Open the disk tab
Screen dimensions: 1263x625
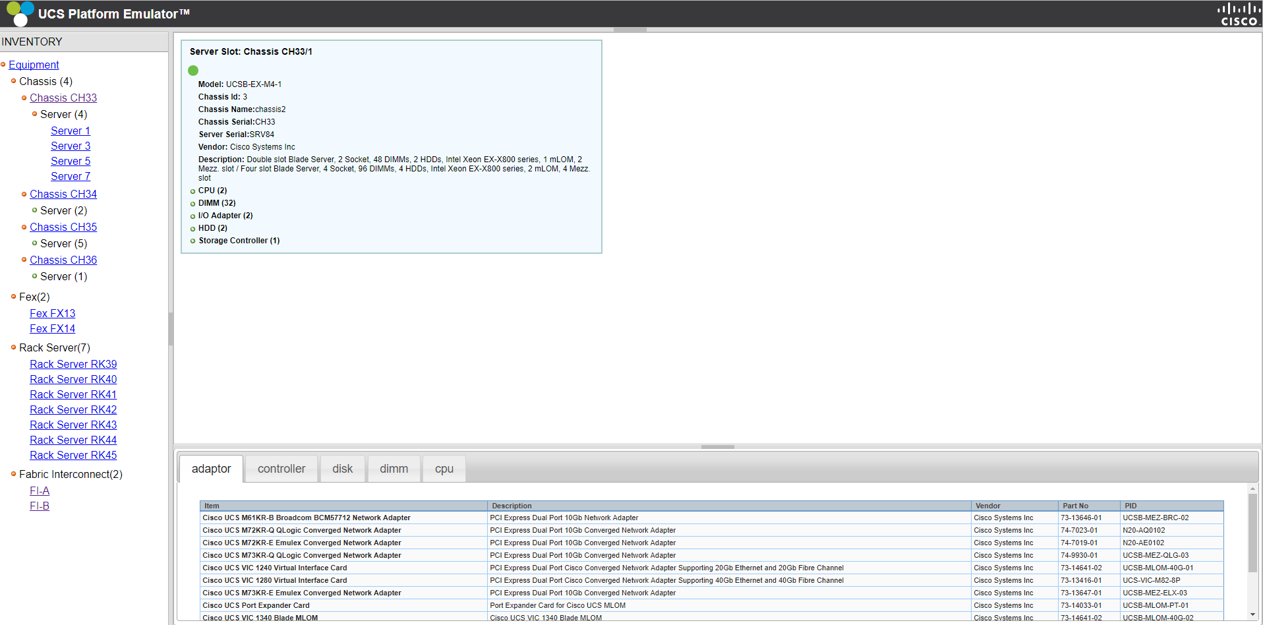342,469
